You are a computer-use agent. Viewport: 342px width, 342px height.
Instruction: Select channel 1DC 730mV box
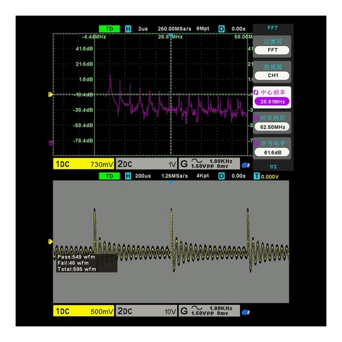pos(83,164)
